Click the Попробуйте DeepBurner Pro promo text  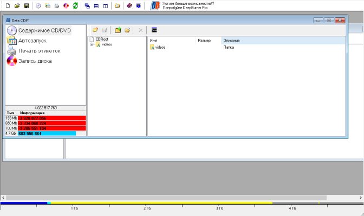click(185, 8)
